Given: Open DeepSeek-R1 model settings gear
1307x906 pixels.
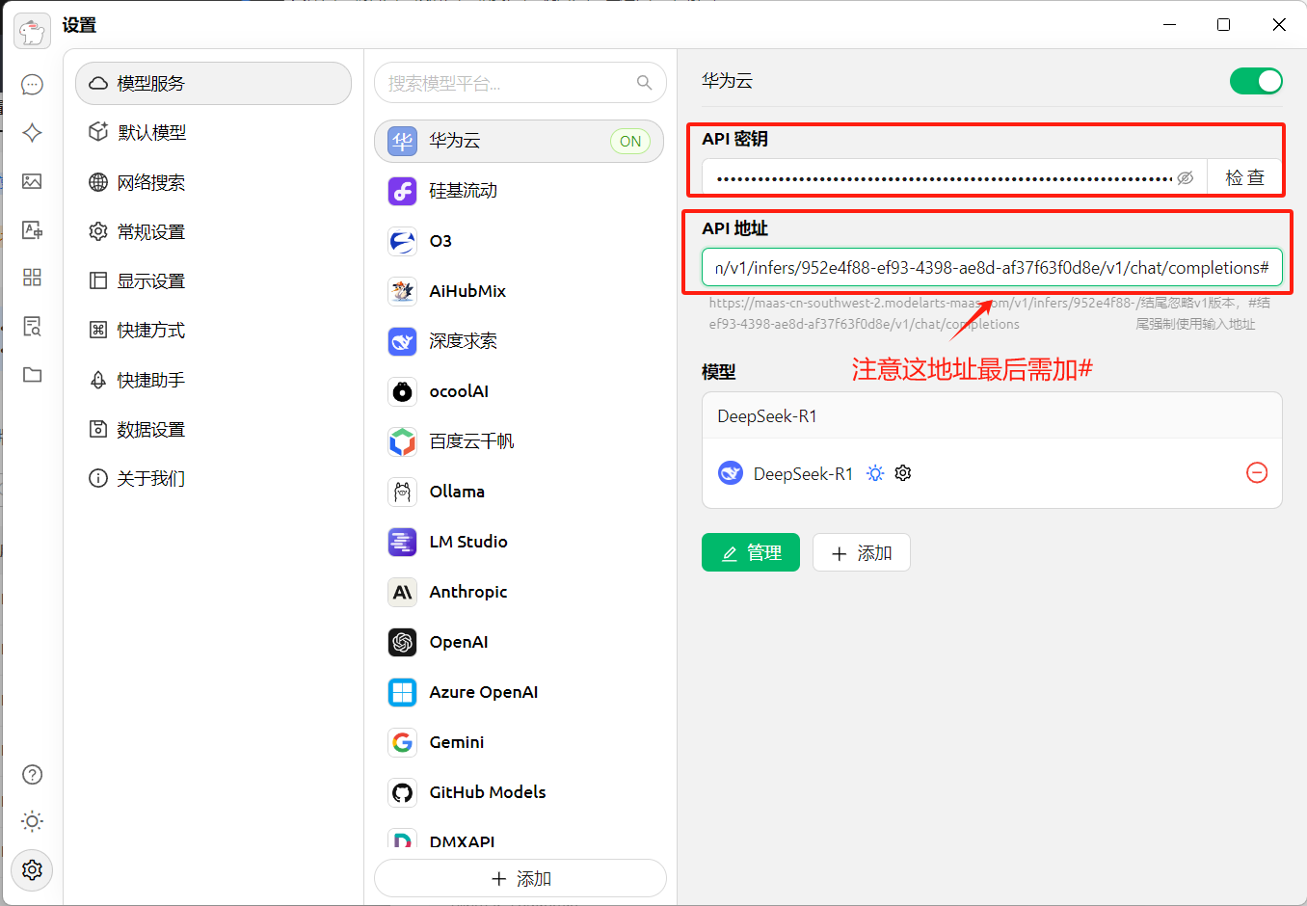Looking at the screenshot, I should coord(903,473).
